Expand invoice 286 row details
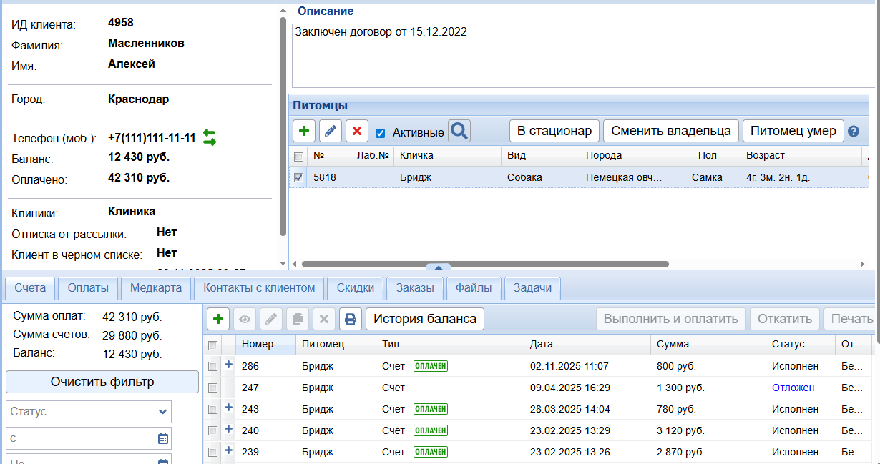This screenshot has width=880, height=464. pos(229,365)
